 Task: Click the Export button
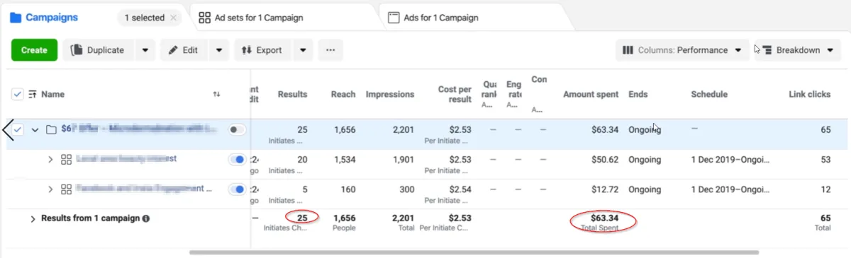click(262, 50)
